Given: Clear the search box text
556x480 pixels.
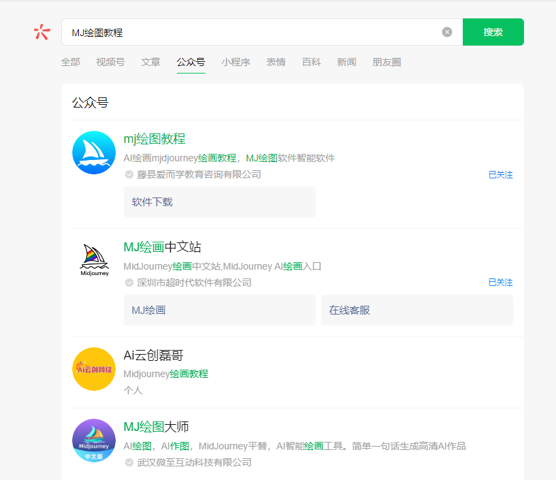Looking at the screenshot, I should pos(447,32).
